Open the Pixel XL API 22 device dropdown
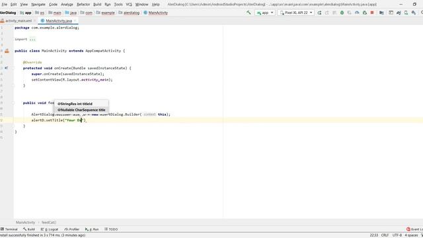Viewport: 423px width, 238px height. pos(296,13)
